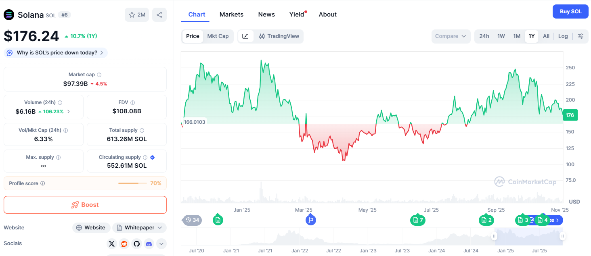
Task: Open the Compare dropdown
Action: pos(451,36)
